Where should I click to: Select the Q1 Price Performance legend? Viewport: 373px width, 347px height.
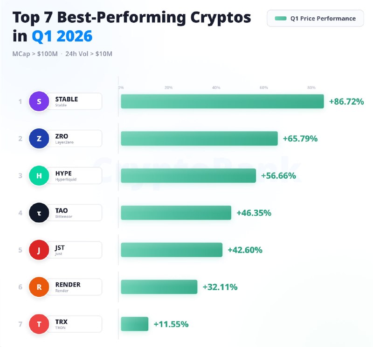[315, 18]
